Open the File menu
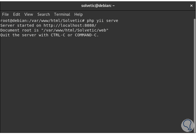196x134 pixels. [x=5, y=14]
